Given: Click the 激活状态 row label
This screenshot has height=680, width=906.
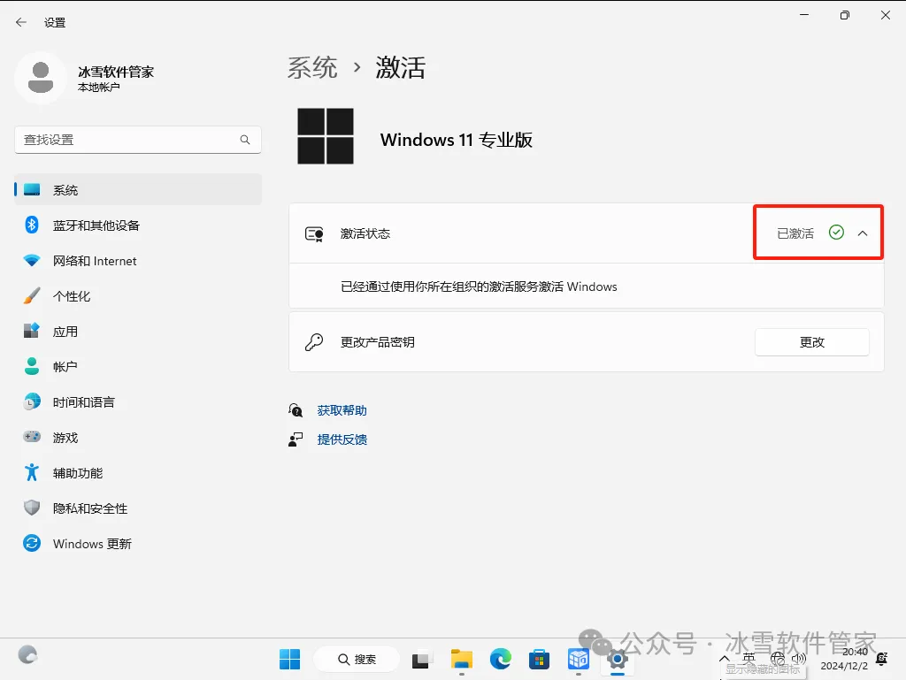Looking at the screenshot, I should point(365,233).
